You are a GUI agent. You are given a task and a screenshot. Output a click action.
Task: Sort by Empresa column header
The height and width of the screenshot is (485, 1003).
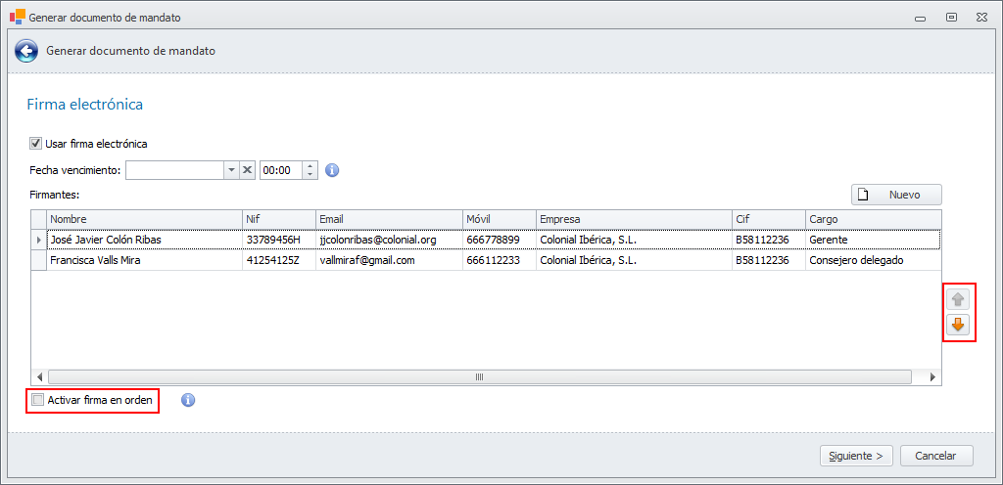[x=635, y=219]
